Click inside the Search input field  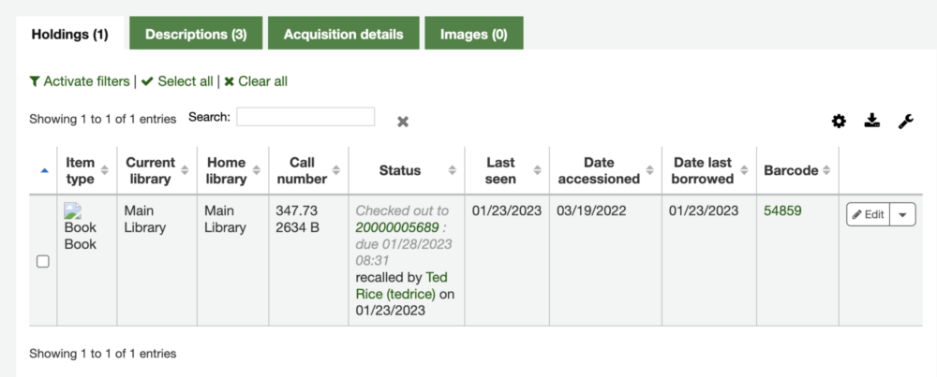pos(305,117)
